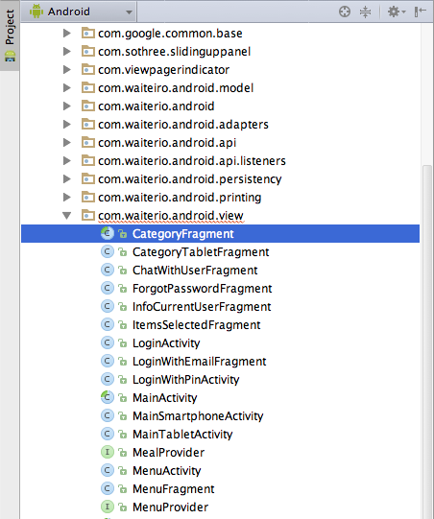Expand the com.waiterio.android.adapters package
This screenshot has height=519, width=434.
click(x=67, y=124)
